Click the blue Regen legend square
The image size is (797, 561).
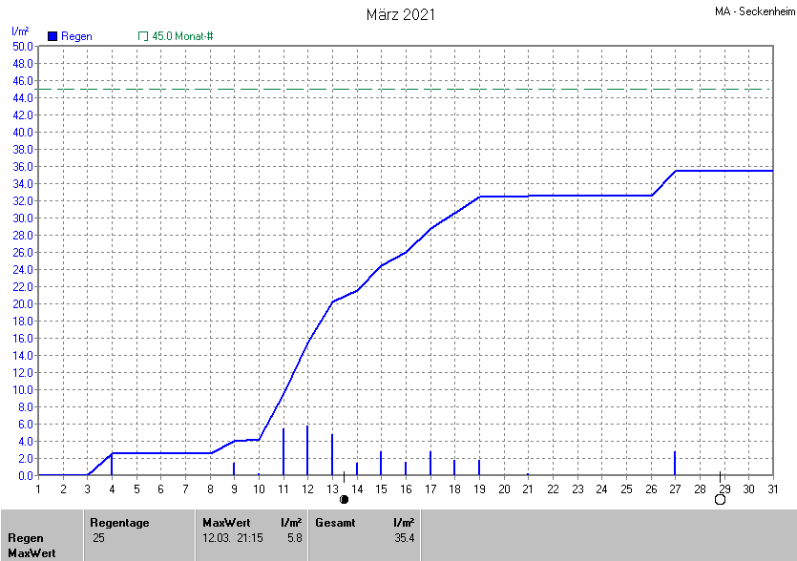(x=52, y=36)
